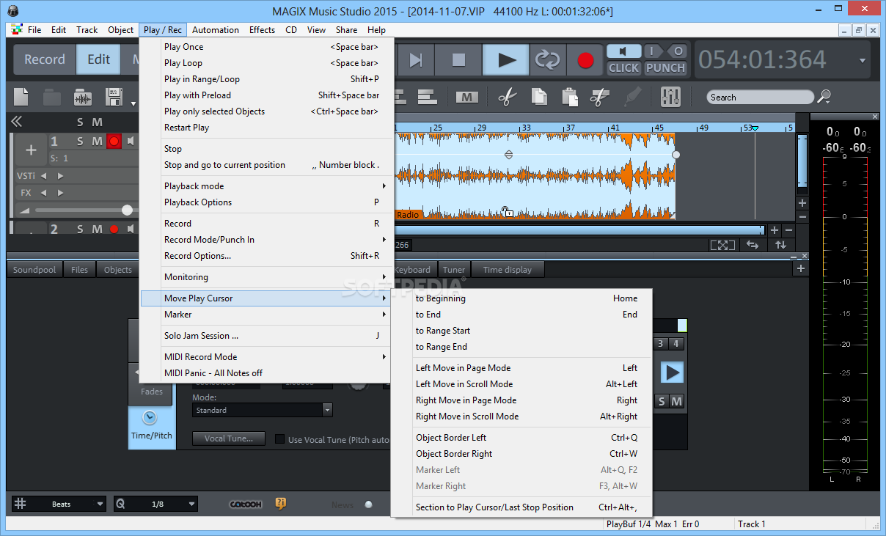This screenshot has height=536, width=886.
Task: Toggle the Loop playback button
Action: (x=547, y=59)
